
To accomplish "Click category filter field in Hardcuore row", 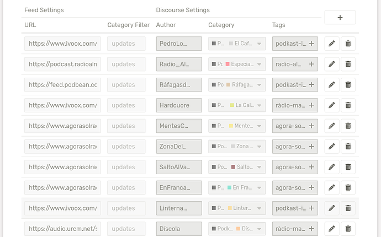I will [126, 105].
